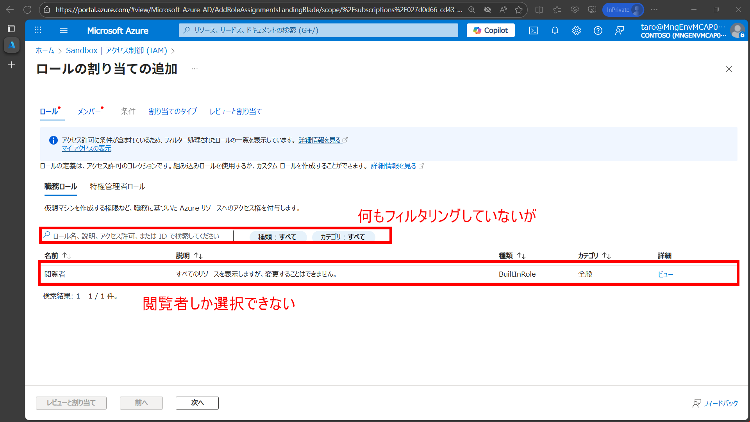The height and width of the screenshot is (422, 750).
Task: Open the Azure portal hamburger menu
Action: tap(64, 30)
